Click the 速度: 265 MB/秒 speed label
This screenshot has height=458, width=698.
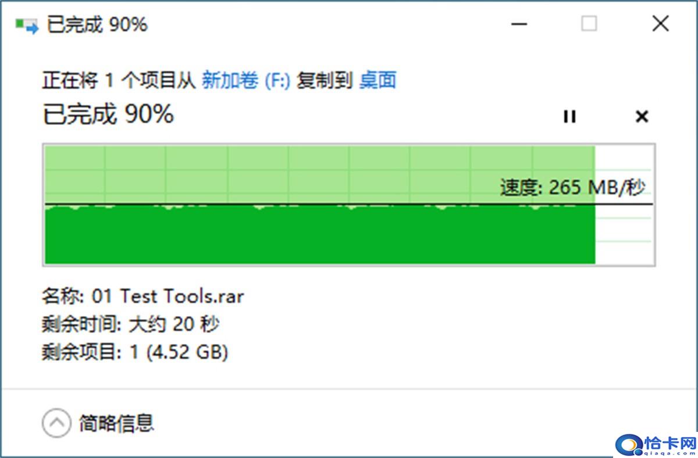click(x=573, y=188)
